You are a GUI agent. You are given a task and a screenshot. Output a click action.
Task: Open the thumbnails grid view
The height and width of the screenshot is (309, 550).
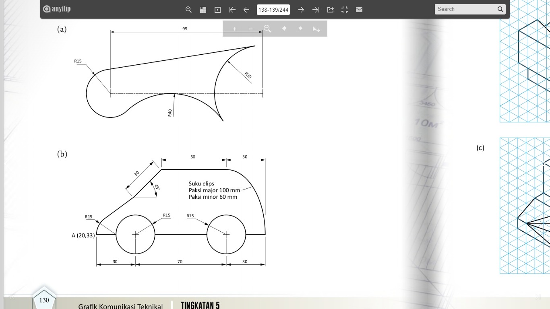[x=203, y=10]
